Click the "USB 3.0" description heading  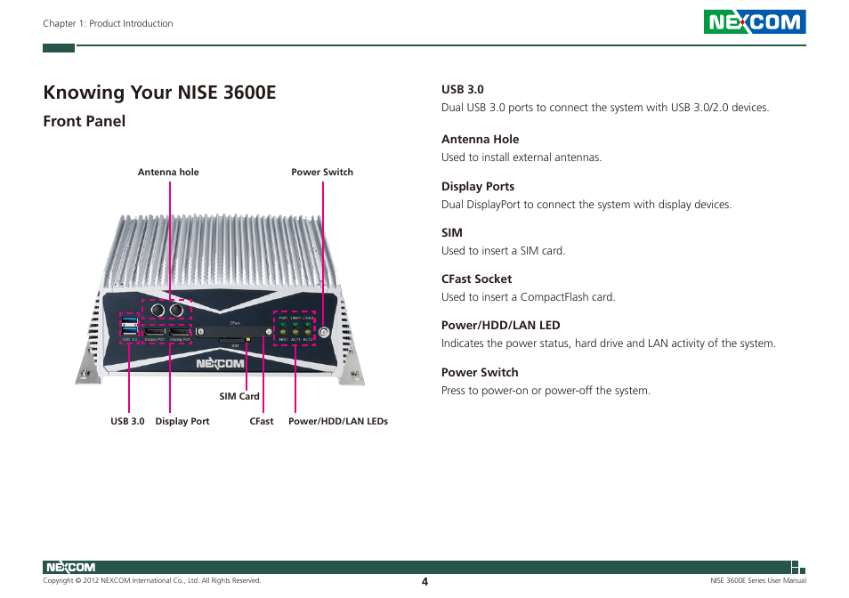pos(463,89)
